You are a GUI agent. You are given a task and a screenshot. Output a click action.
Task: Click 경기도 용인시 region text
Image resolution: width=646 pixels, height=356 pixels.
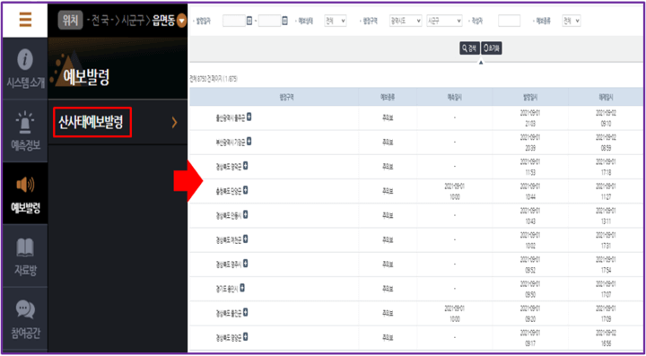point(227,289)
